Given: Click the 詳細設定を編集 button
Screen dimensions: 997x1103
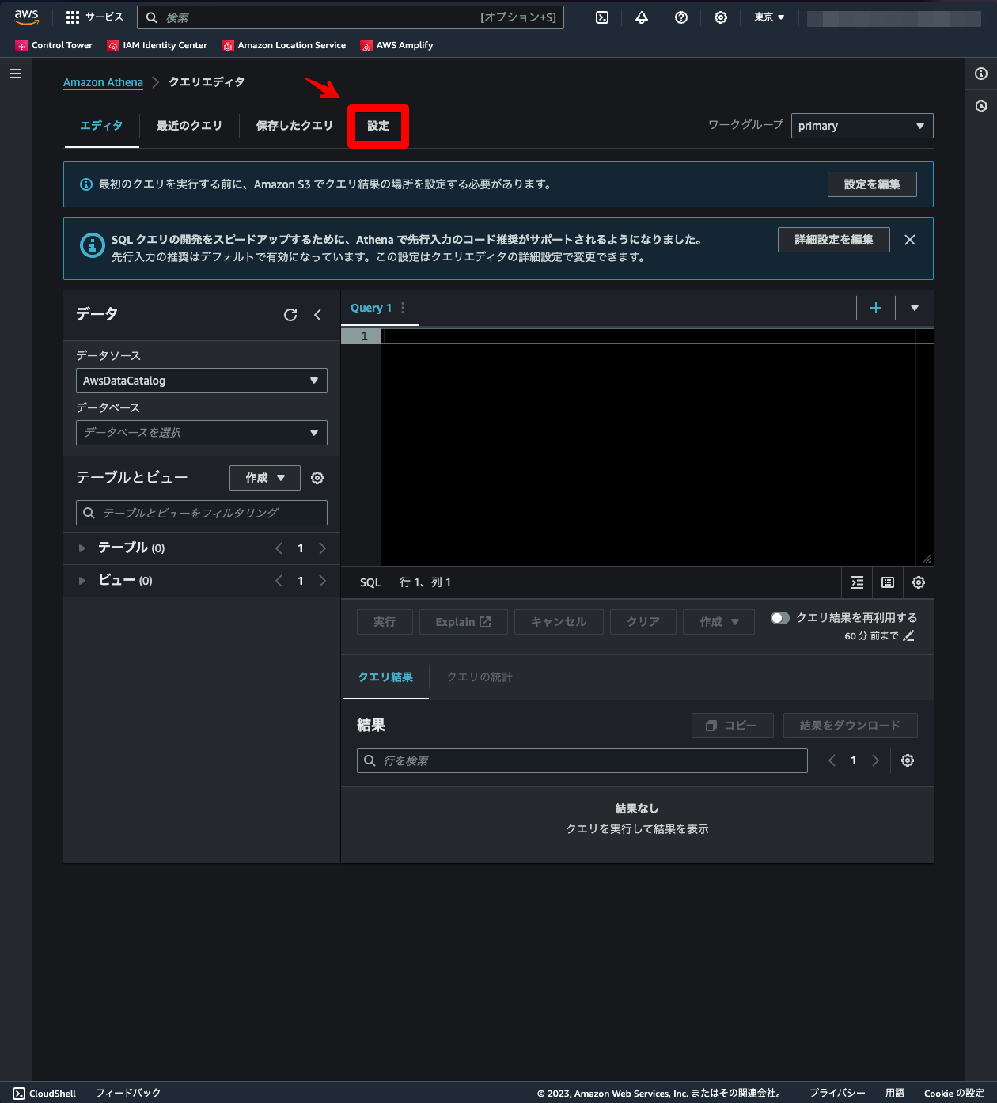Looking at the screenshot, I should coord(834,240).
